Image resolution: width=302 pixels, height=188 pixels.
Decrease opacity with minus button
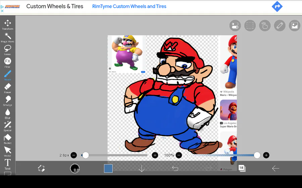[x=179, y=155]
